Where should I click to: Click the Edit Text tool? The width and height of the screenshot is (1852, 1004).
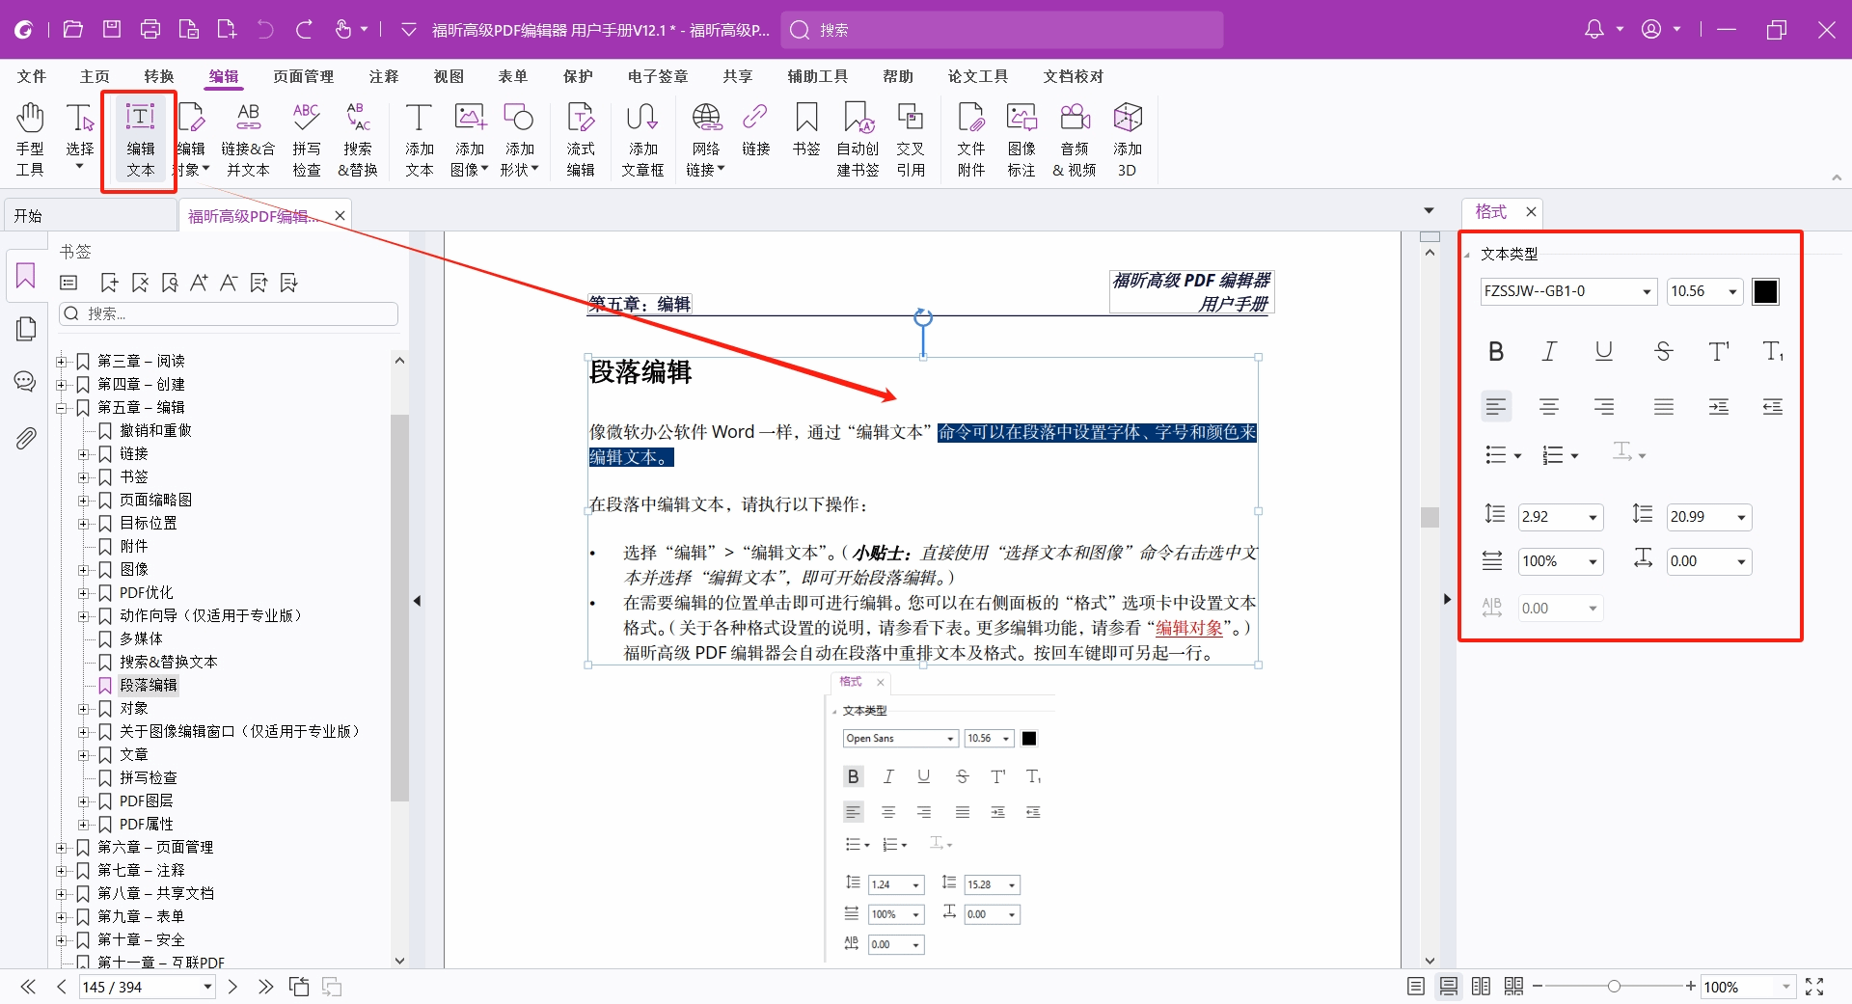coord(140,140)
